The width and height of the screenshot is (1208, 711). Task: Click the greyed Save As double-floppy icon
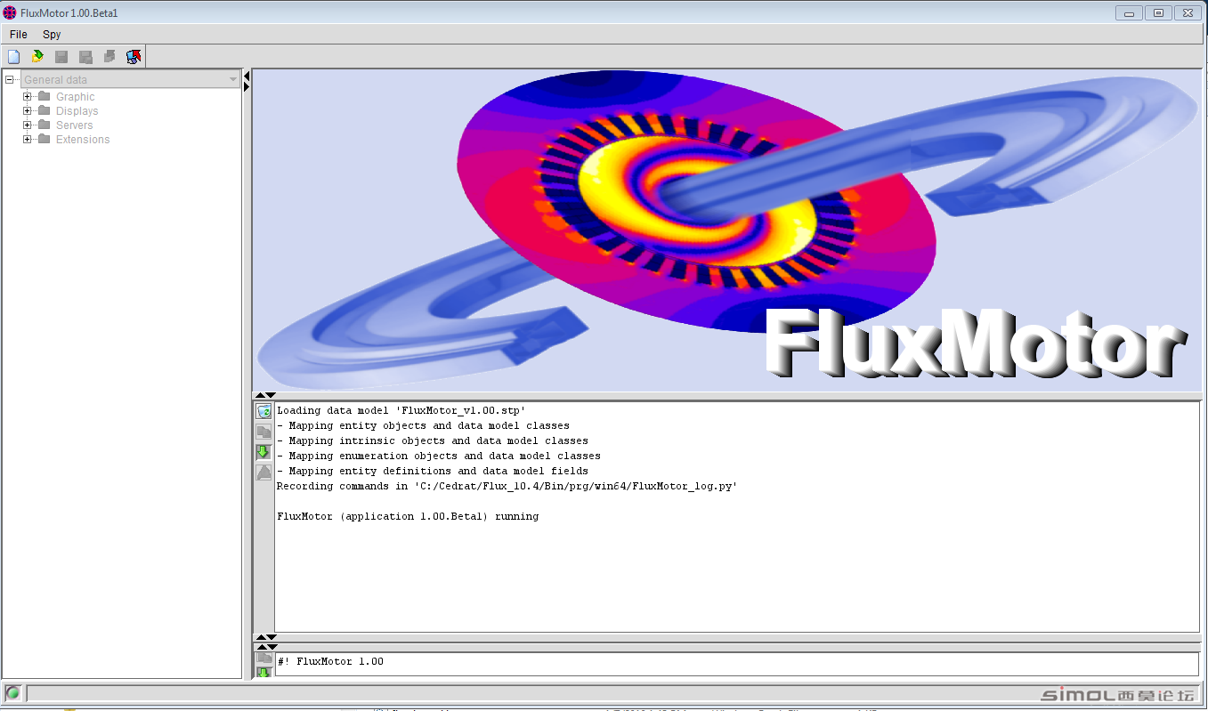click(85, 57)
